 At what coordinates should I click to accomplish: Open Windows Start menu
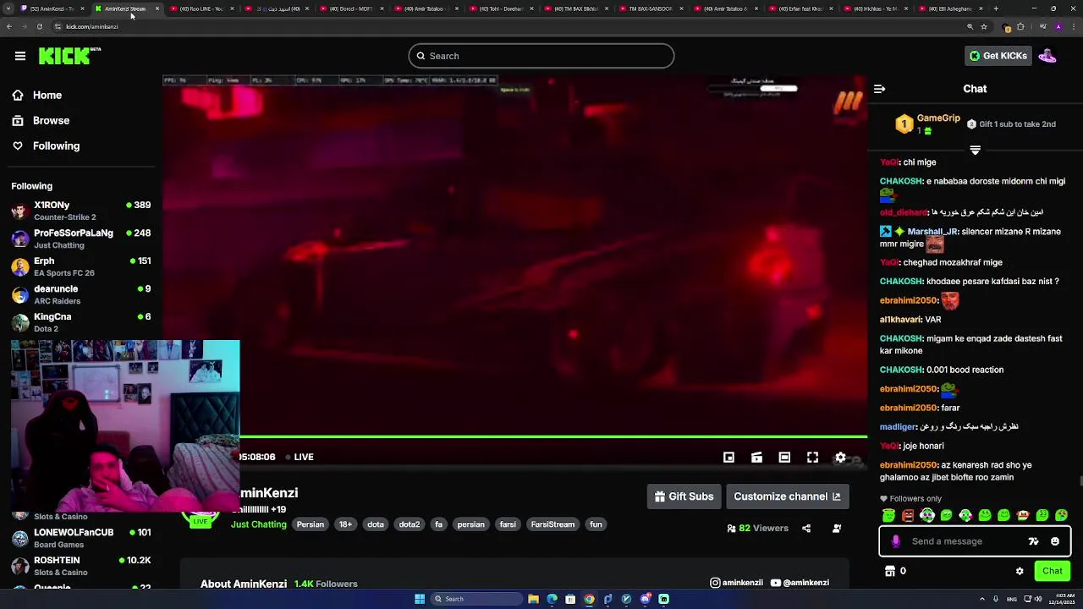[420, 599]
